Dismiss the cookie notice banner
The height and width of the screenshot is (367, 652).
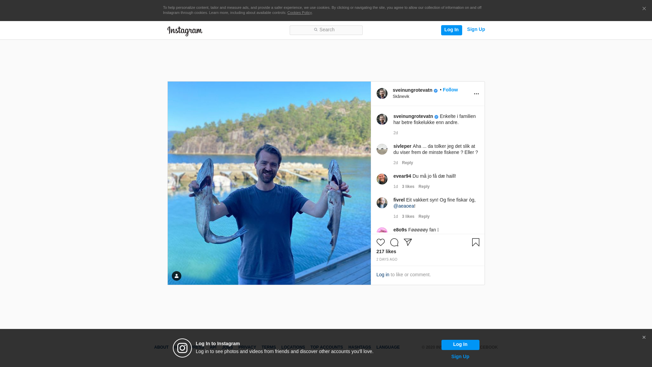[644, 9]
